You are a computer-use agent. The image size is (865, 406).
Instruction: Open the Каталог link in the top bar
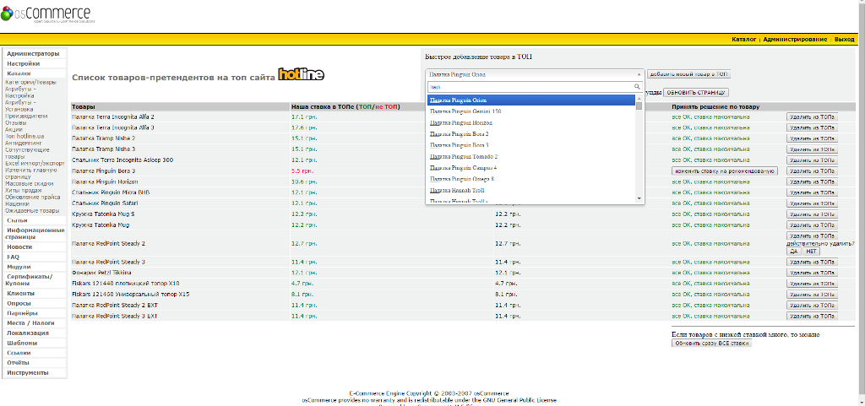click(743, 40)
